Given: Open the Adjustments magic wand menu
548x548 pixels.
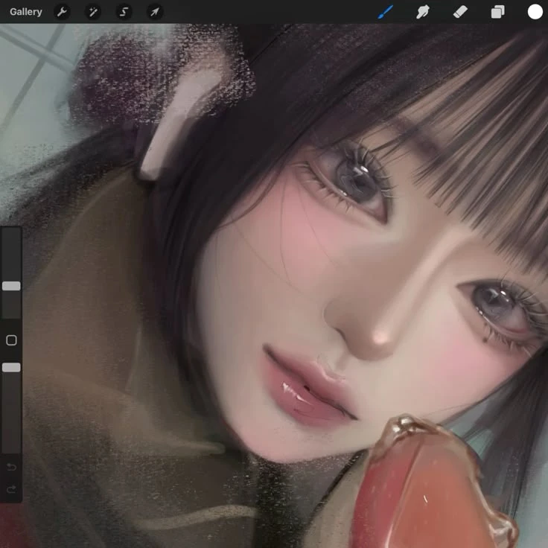Looking at the screenshot, I should pos(93,12).
